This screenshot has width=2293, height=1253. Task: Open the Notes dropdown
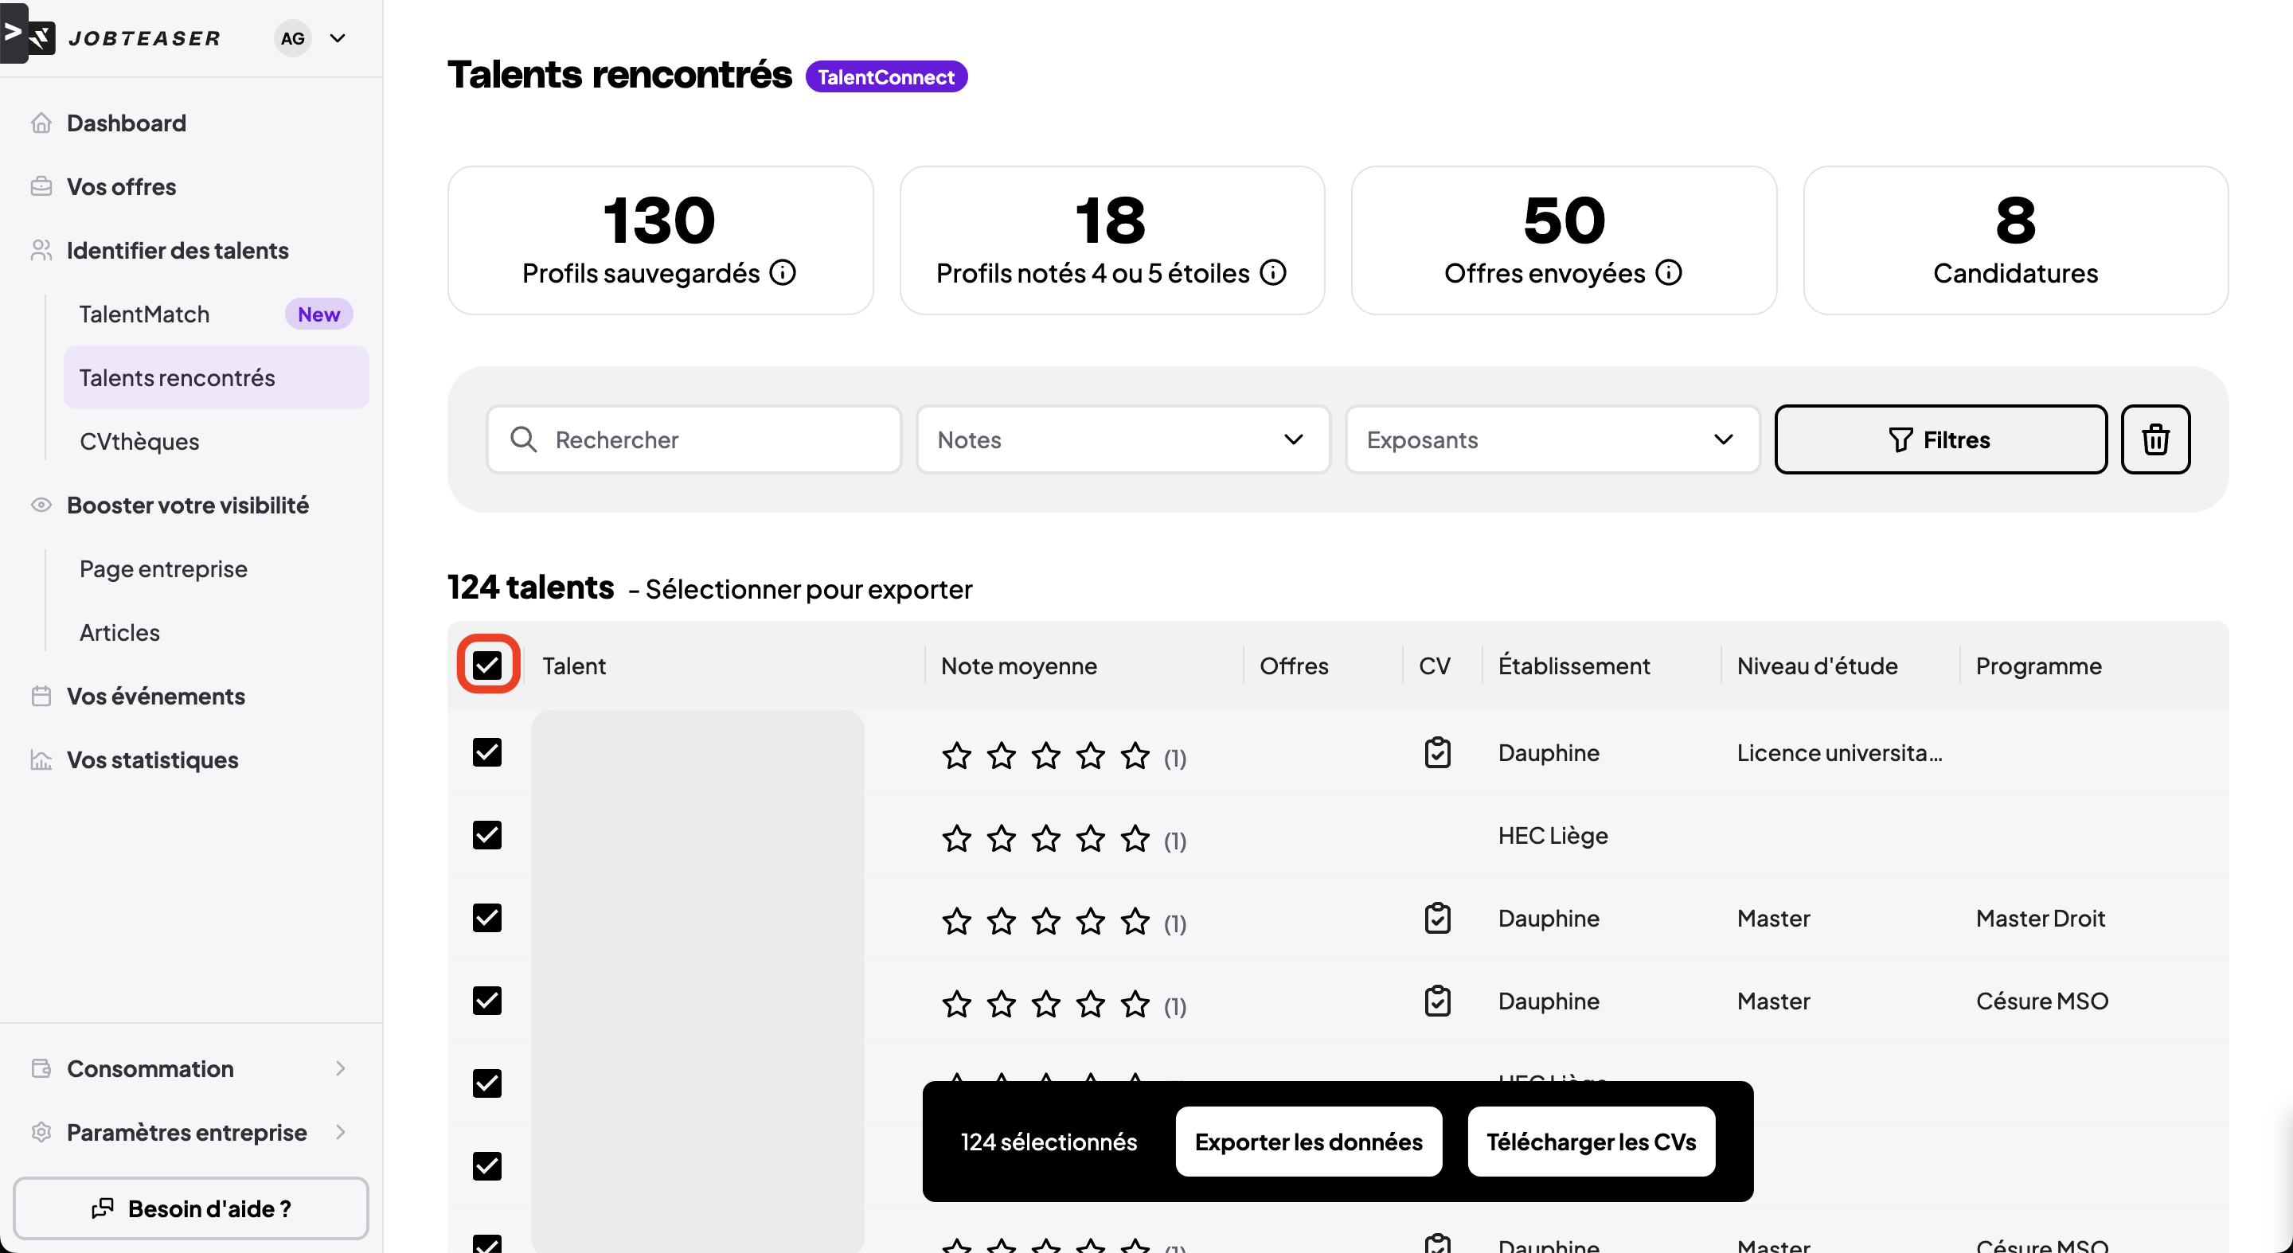[1122, 439]
